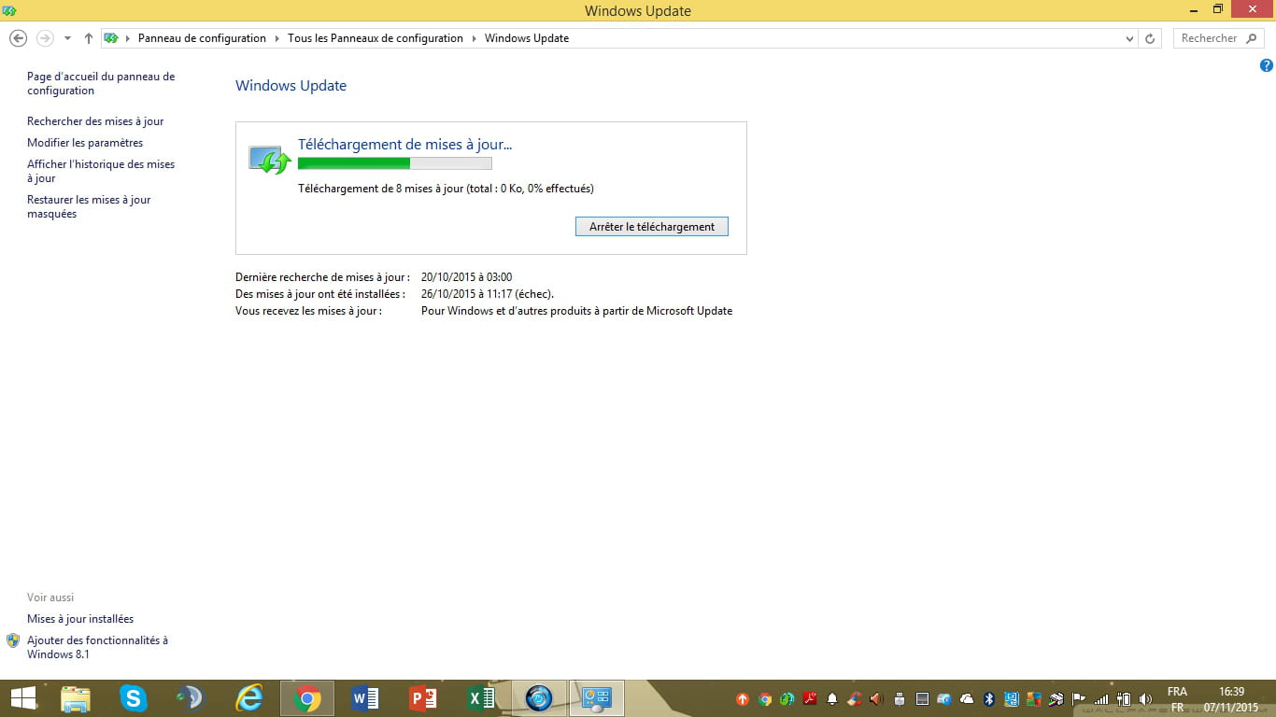Click the shield icon beside 'Ajouter des fonctionnalités'
Image resolution: width=1276 pixels, height=717 pixels.
coord(13,640)
